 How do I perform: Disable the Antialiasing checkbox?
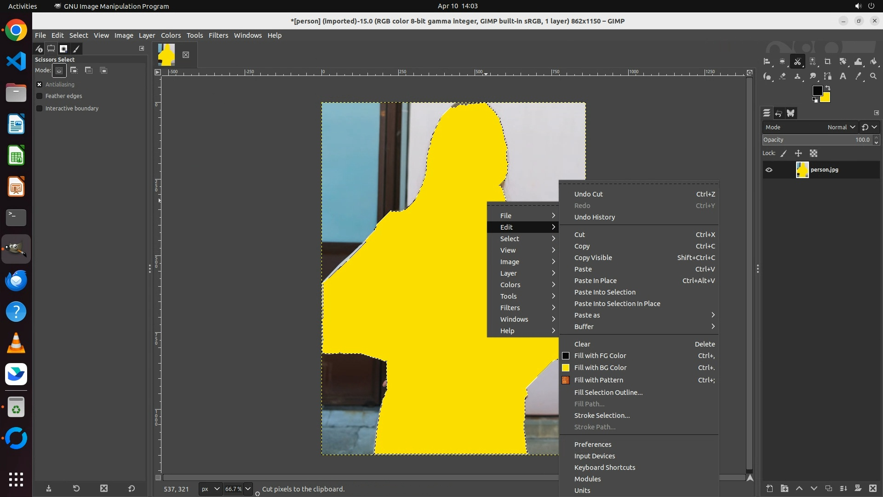coord(40,85)
